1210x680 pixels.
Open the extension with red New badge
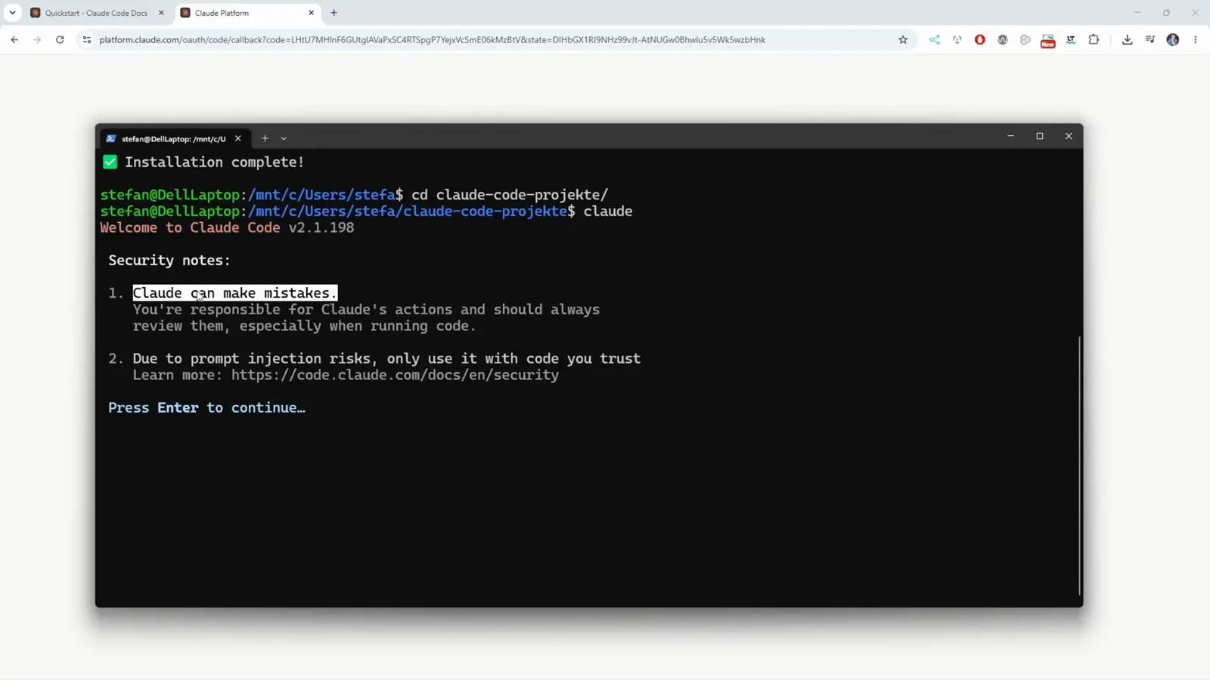(x=1048, y=41)
